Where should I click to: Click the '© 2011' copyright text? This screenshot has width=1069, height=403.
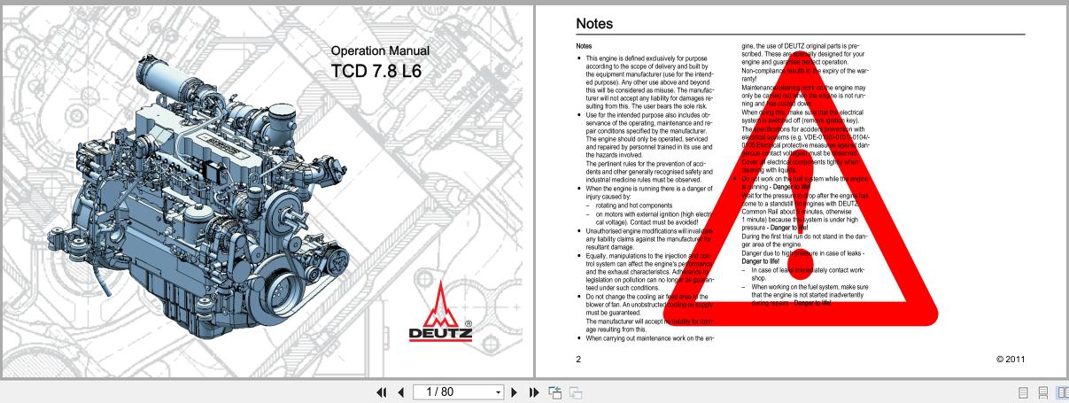point(1010,359)
